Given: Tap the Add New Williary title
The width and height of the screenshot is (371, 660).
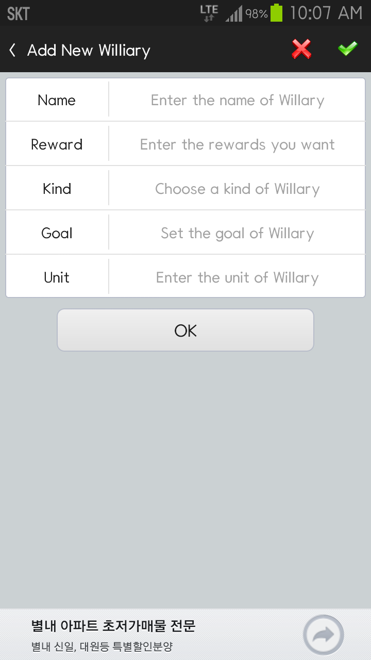Looking at the screenshot, I should [x=89, y=51].
